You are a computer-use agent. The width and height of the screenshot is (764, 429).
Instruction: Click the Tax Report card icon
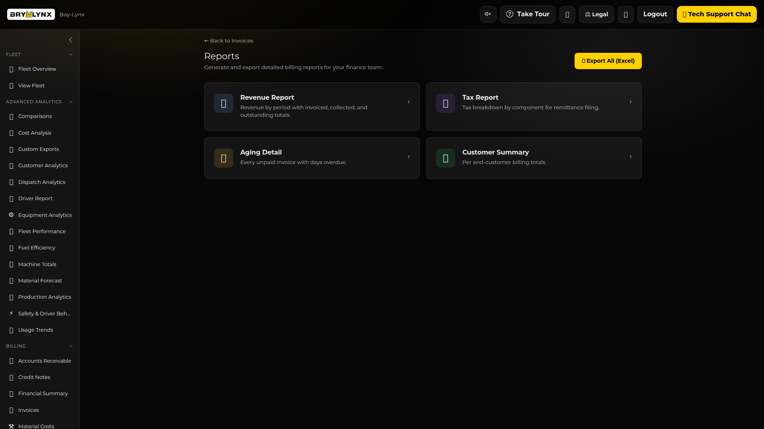point(446,104)
